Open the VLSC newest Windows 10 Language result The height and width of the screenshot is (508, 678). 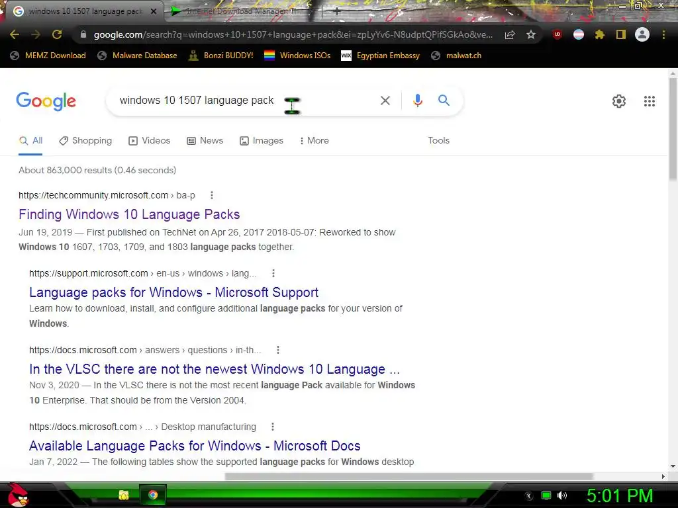pos(215,369)
